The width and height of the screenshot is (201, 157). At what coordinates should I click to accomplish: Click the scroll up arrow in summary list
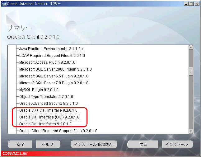[191, 48]
